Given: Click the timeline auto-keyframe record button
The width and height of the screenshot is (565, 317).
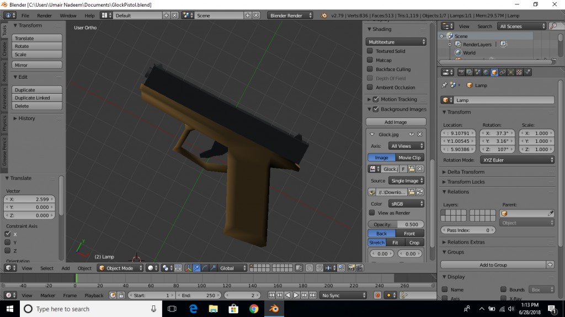Looking at the screenshot, I should [x=377, y=295].
